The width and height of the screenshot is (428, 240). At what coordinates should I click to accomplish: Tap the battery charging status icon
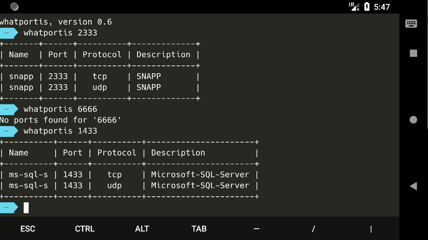point(367,6)
